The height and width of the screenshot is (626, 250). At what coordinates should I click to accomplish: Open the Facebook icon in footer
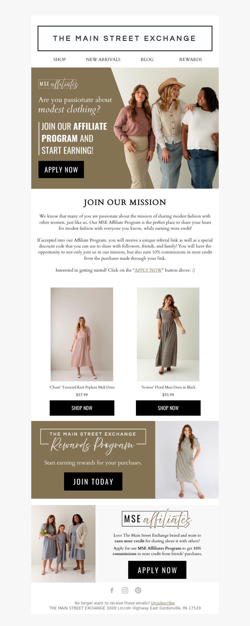112,590
